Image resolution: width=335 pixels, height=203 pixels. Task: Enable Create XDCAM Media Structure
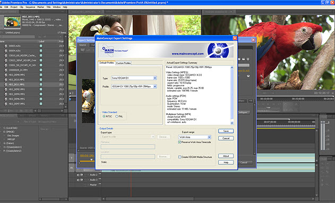click(x=179, y=157)
